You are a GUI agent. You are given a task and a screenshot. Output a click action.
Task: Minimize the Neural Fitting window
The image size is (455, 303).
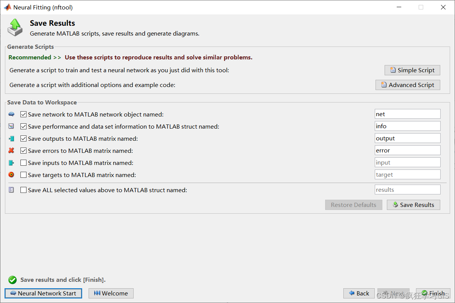398,7
